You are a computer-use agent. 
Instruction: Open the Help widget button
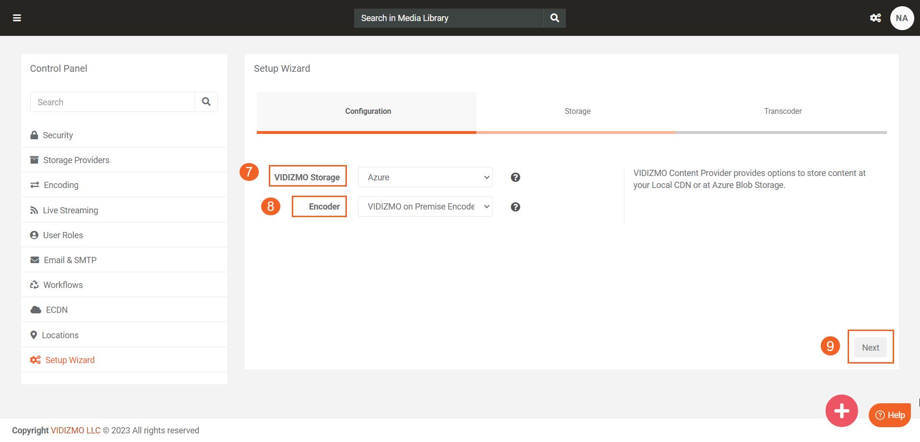coord(890,415)
